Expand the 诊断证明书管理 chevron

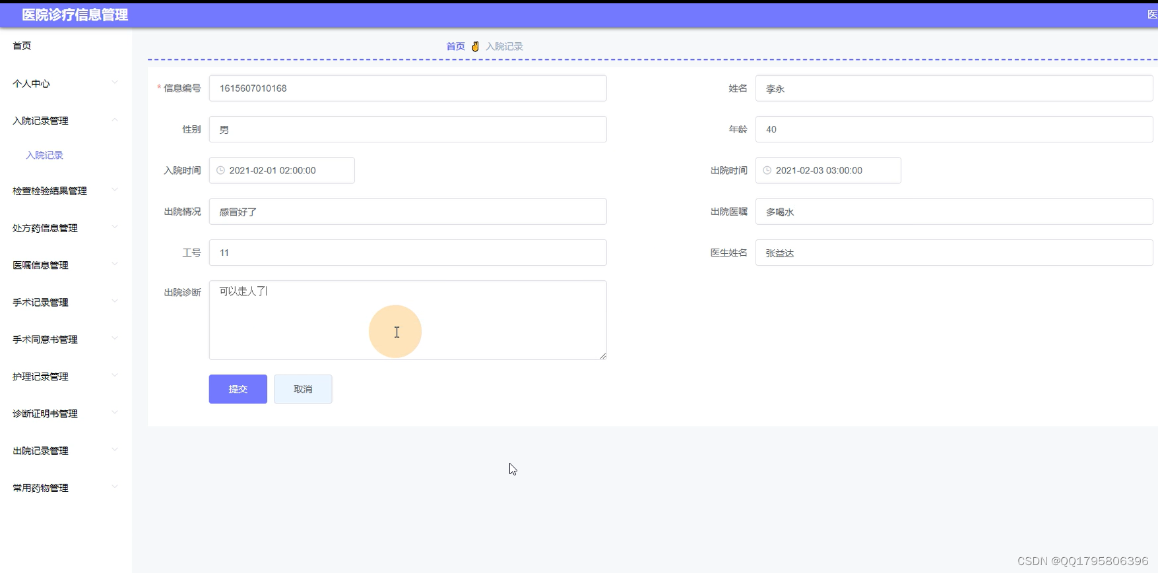pyautogui.click(x=115, y=413)
